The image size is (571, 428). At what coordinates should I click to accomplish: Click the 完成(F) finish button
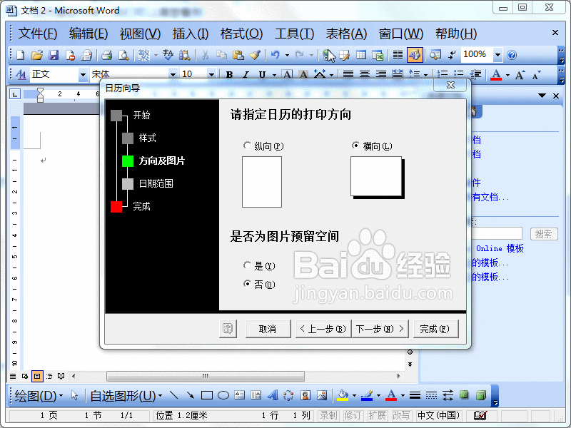435,329
